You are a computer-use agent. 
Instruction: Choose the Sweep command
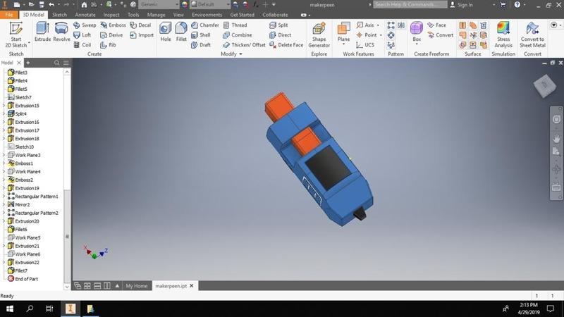click(85, 25)
